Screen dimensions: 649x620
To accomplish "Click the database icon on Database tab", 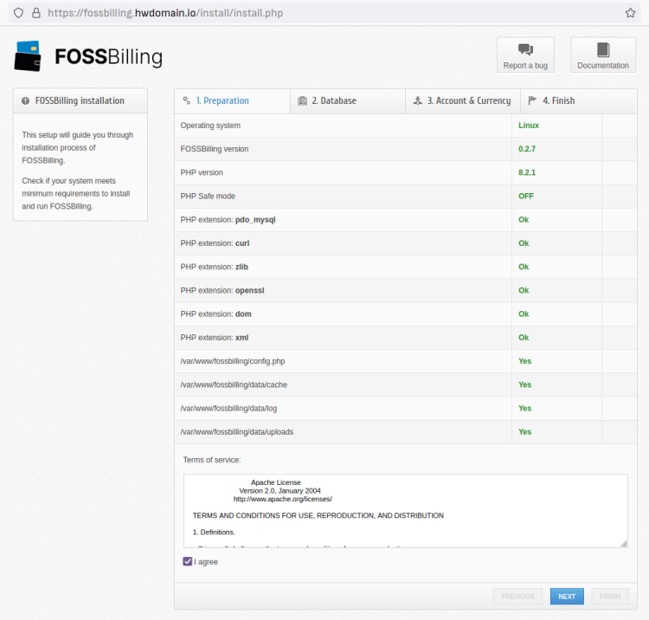I will coord(303,100).
